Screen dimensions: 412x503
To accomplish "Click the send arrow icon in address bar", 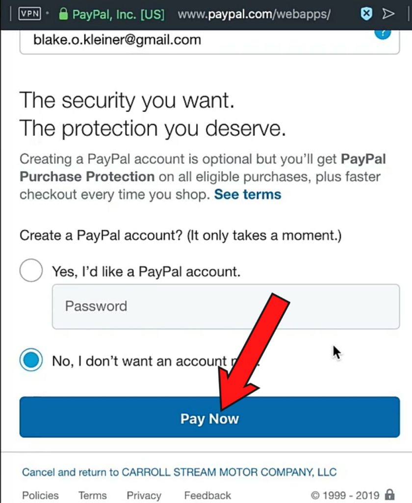I will [388, 14].
